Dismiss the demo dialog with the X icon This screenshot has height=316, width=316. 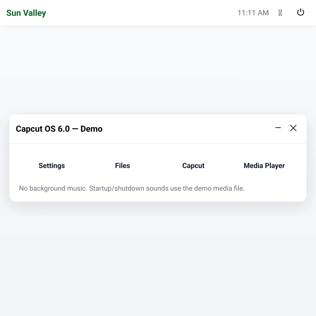(x=293, y=128)
